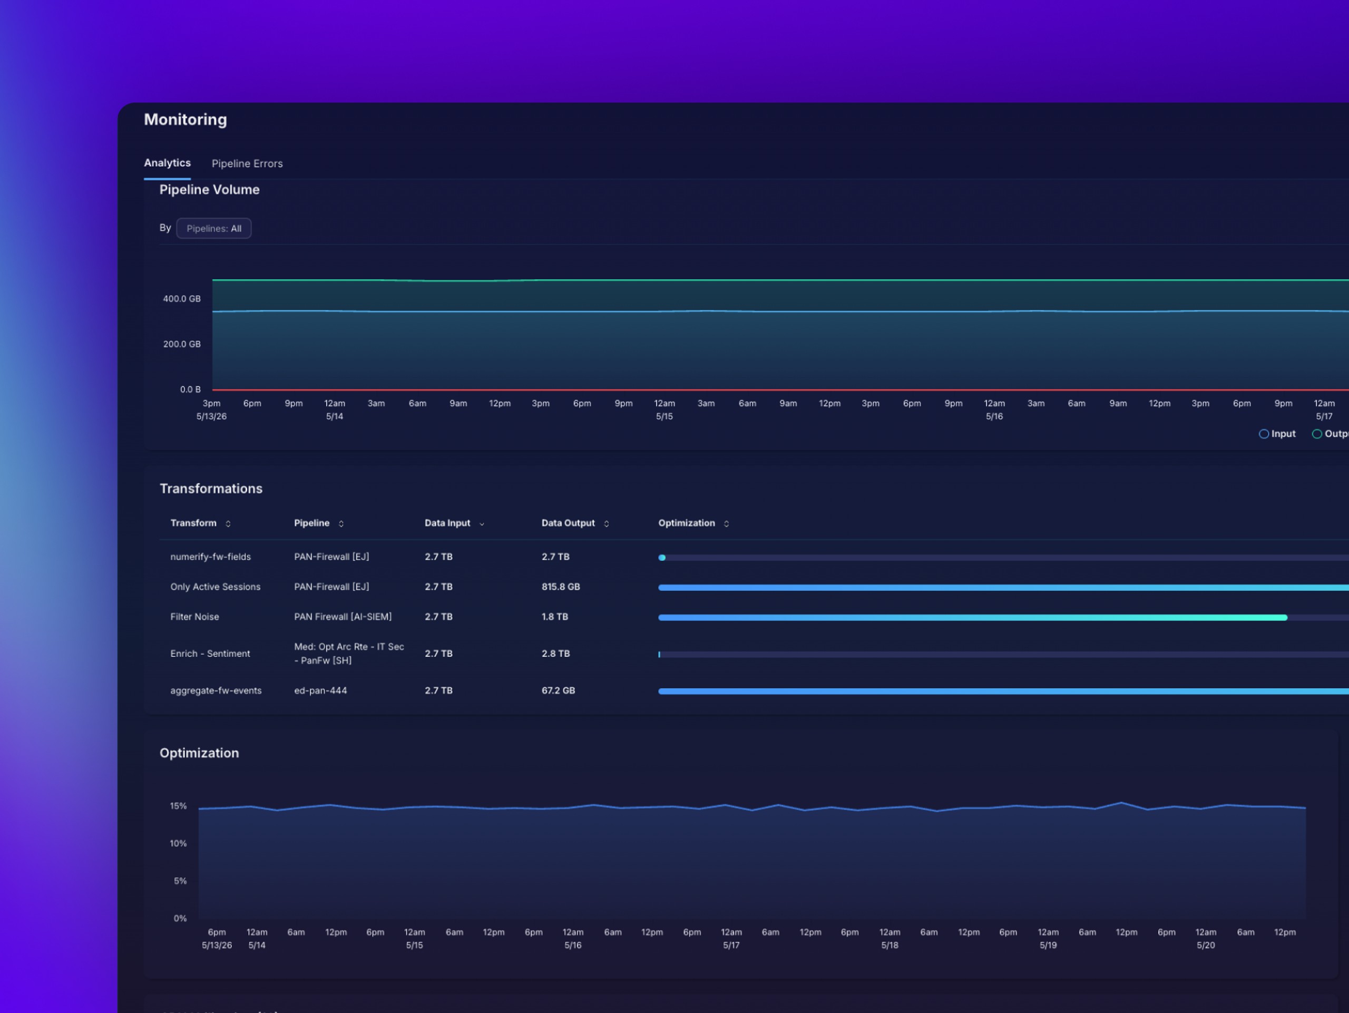Click PAN-Firewall [EJ] in Only Active Sessions row
1349x1013 pixels.
(x=331, y=587)
